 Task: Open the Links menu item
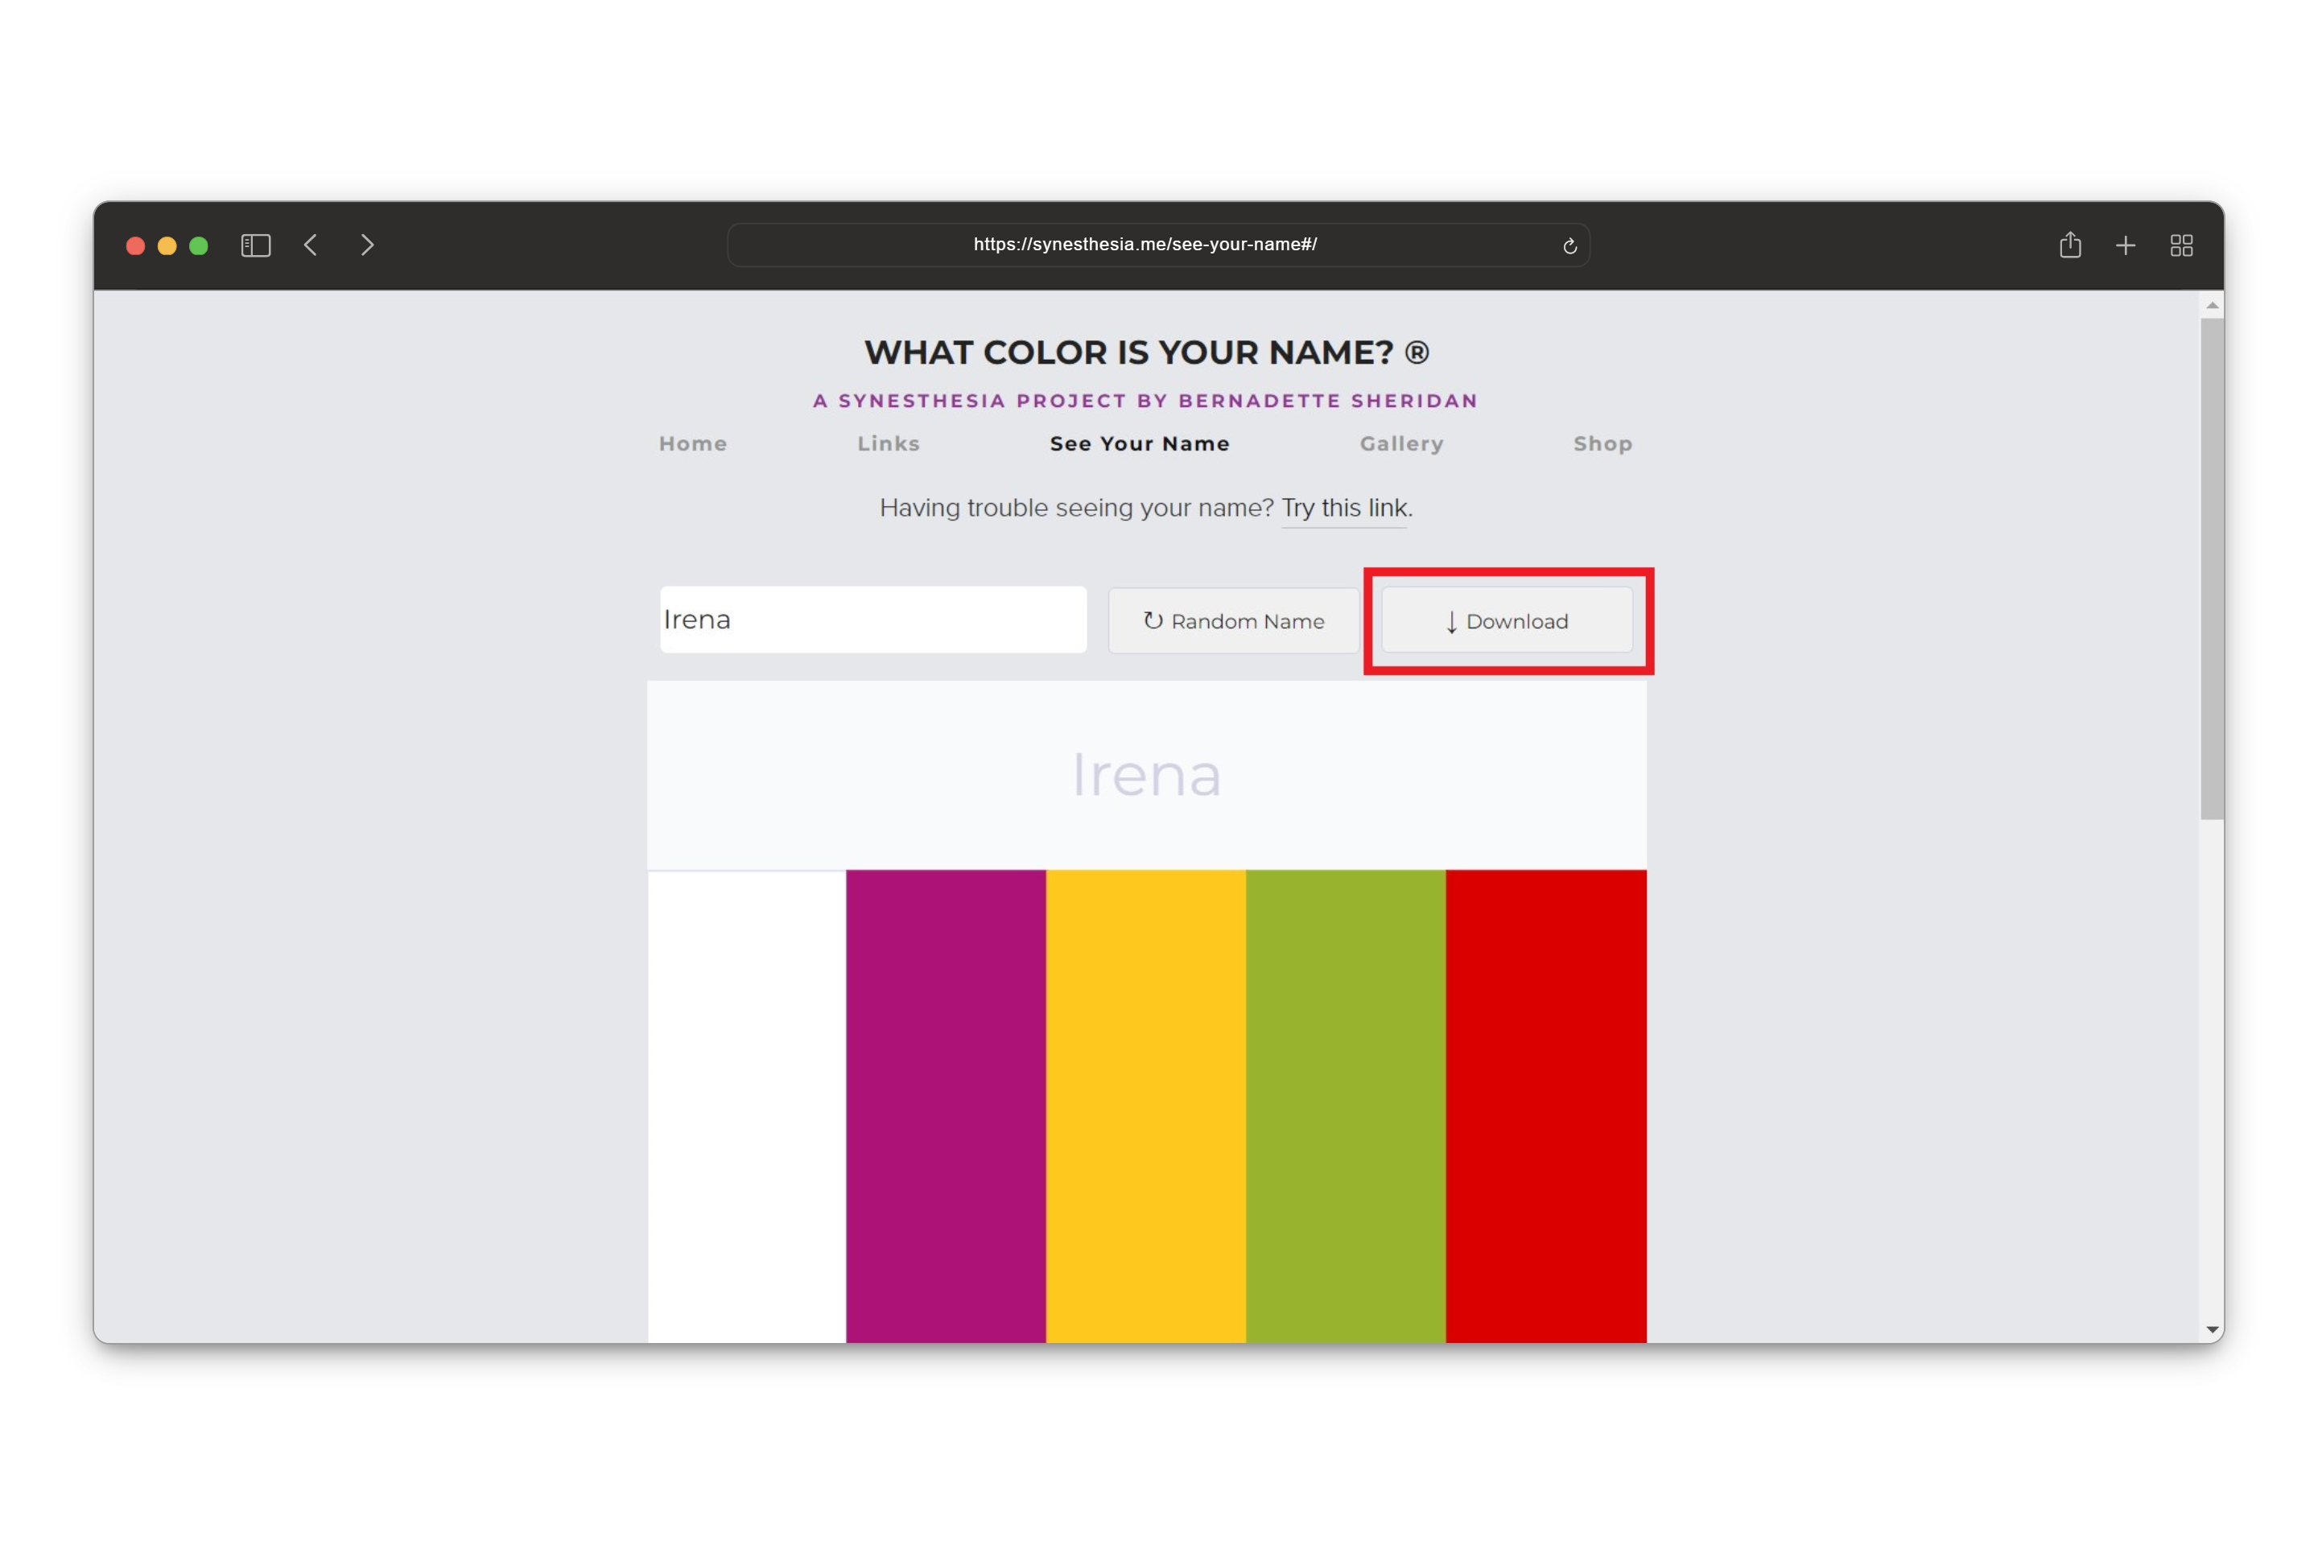click(x=888, y=443)
